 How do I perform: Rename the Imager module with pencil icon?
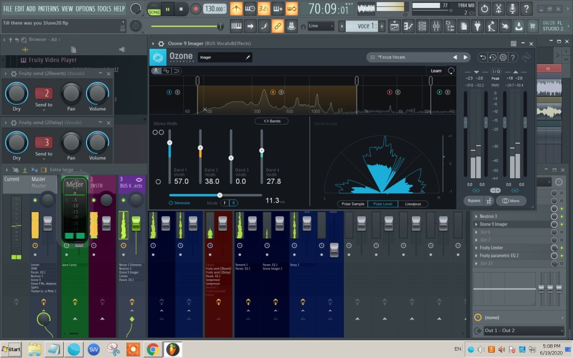pyautogui.click(x=248, y=57)
